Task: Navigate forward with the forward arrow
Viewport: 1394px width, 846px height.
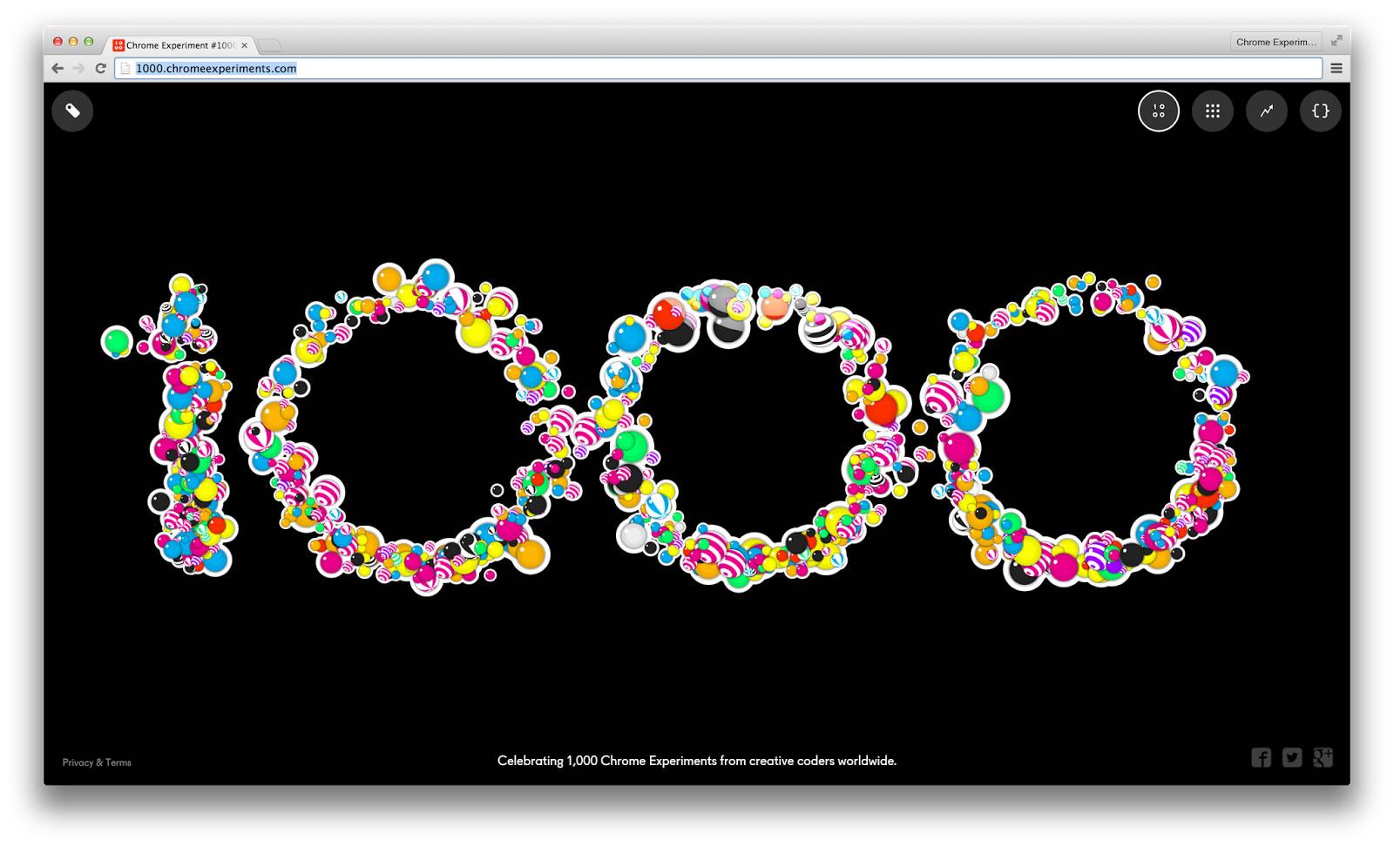Action: pyautogui.click(x=78, y=67)
